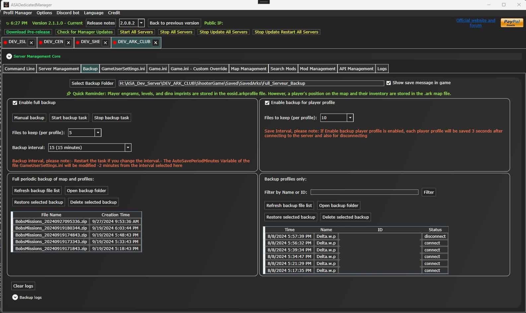This screenshot has width=526, height=313.
Task: Select BobsMissions_20240927095336.zip backup row
Action: (x=51, y=221)
